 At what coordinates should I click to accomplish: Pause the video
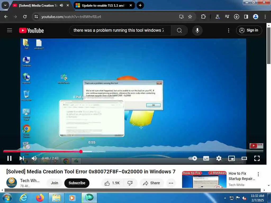point(10,158)
